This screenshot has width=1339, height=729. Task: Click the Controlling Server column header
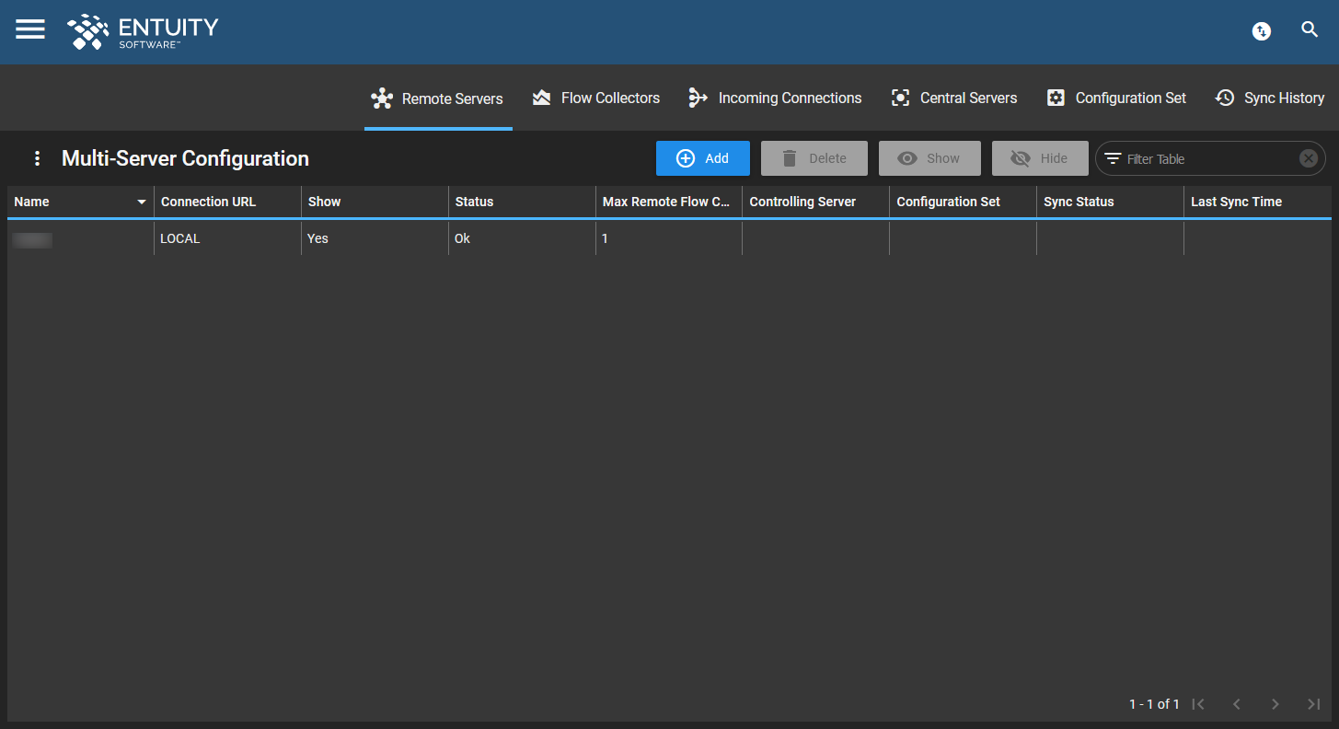click(x=815, y=202)
